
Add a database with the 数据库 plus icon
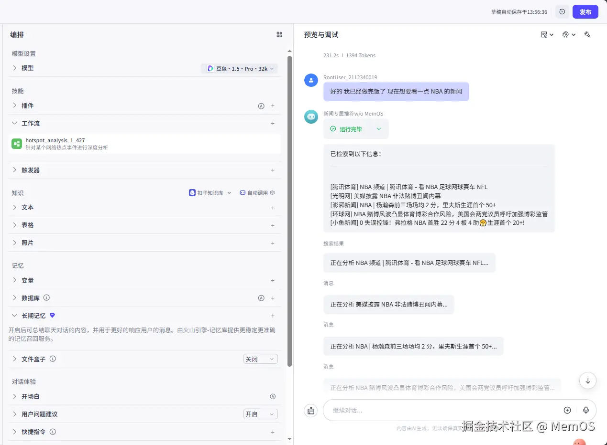[x=273, y=298]
